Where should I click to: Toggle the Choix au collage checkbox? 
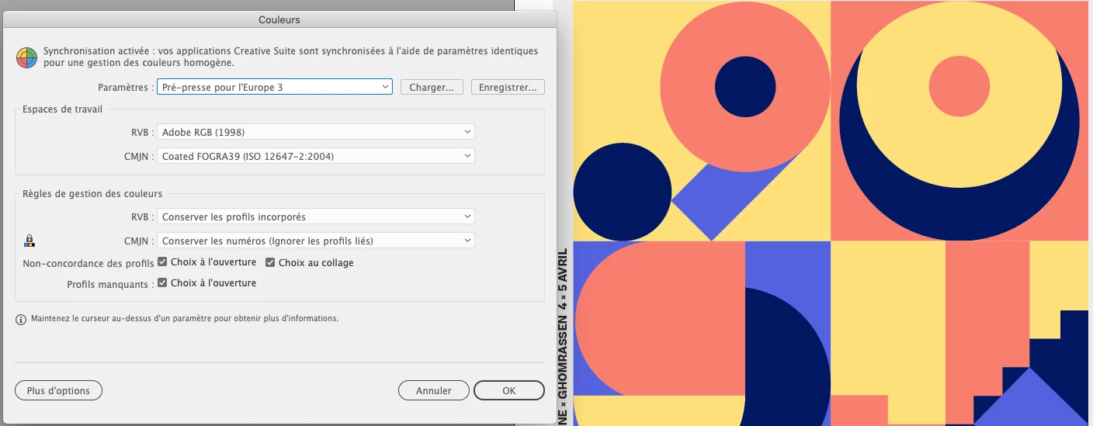[x=270, y=262]
